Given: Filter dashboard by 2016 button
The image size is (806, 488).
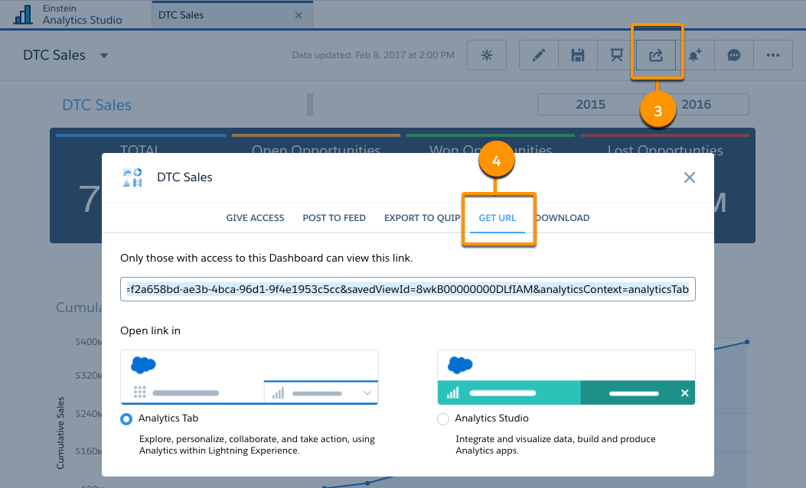Looking at the screenshot, I should [x=697, y=105].
